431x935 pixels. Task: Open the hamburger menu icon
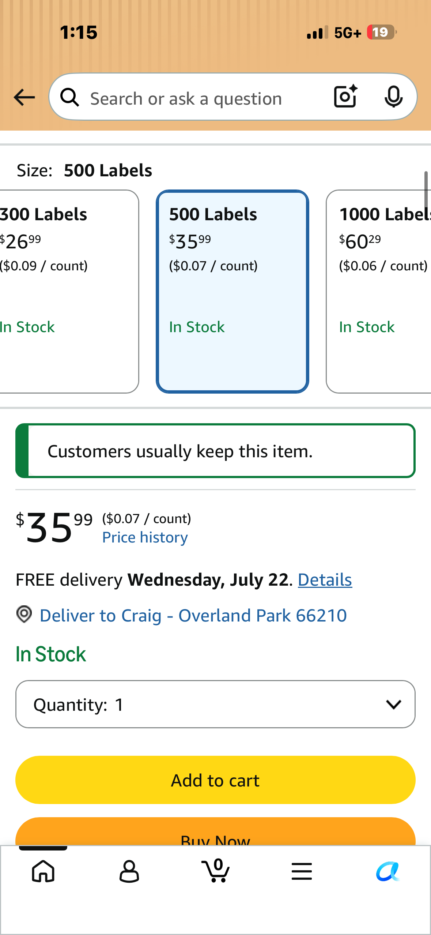[302, 871]
